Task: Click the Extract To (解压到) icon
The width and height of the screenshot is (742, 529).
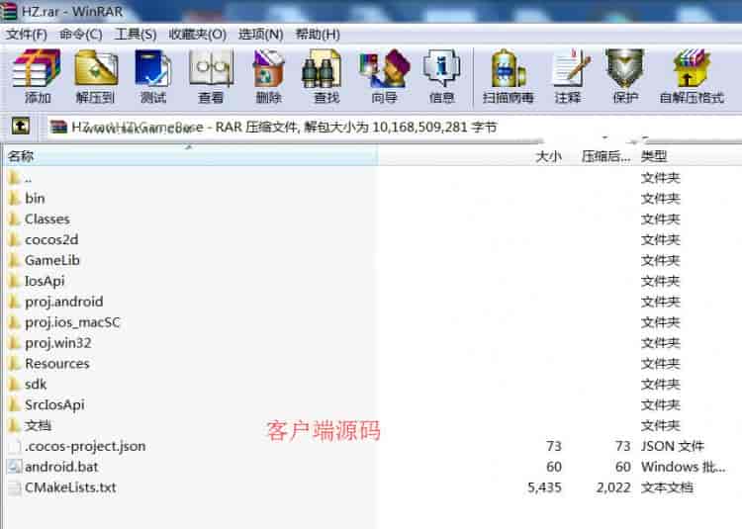Action: point(96,76)
